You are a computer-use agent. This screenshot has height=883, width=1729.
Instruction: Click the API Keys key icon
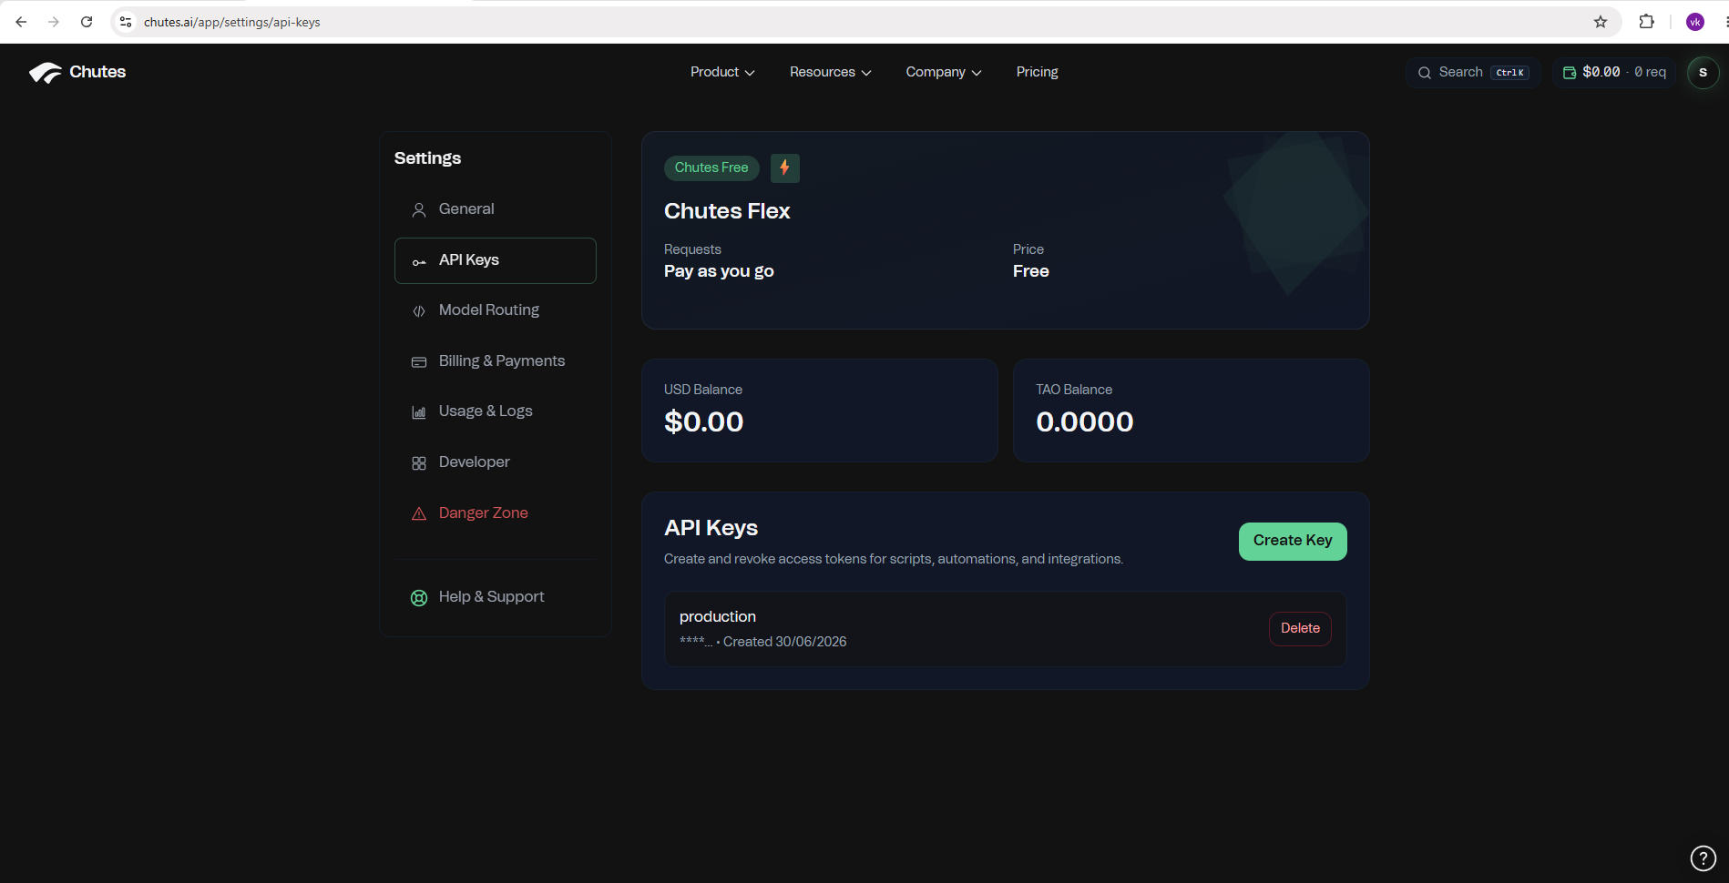(419, 262)
